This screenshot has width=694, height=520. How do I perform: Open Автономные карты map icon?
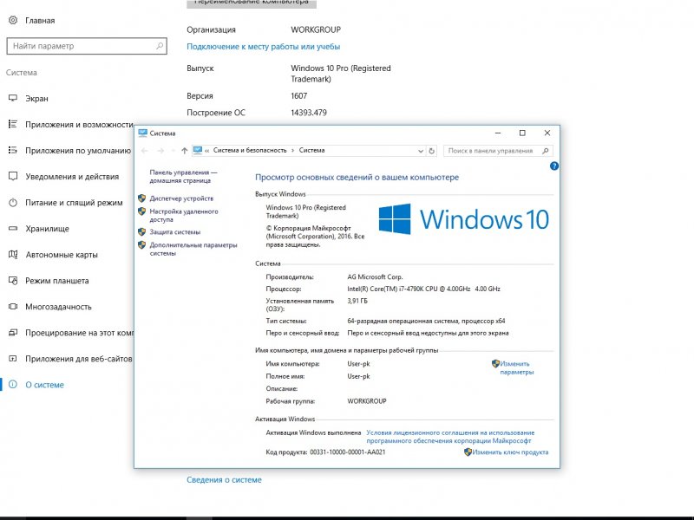tap(13, 254)
